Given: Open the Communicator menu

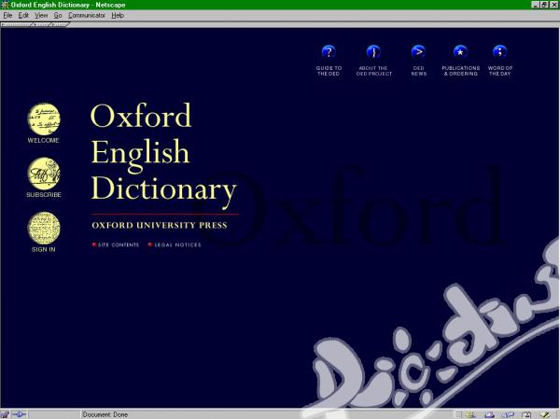Looking at the screenshot, I should [87, 15].
